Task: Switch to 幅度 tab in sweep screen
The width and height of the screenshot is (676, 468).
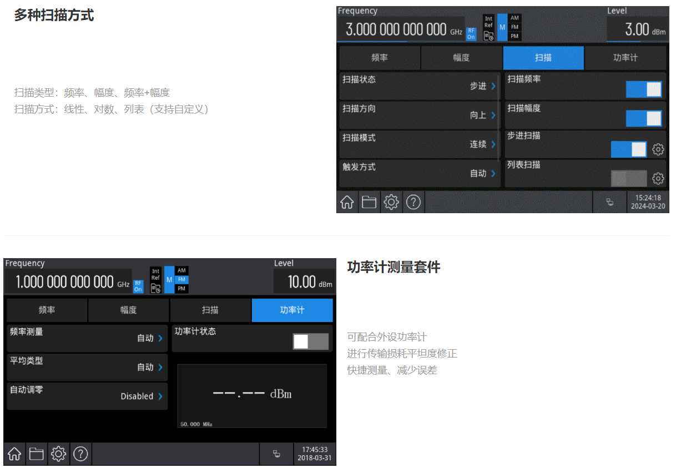Action: click(461, 58)
